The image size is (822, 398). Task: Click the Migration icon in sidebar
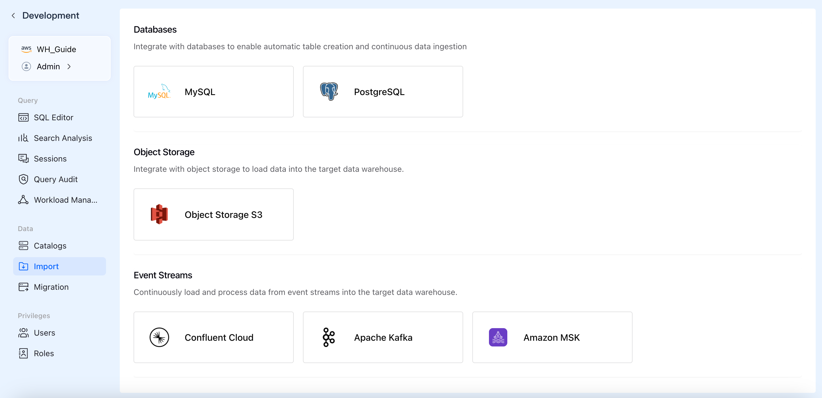(23, 287)
